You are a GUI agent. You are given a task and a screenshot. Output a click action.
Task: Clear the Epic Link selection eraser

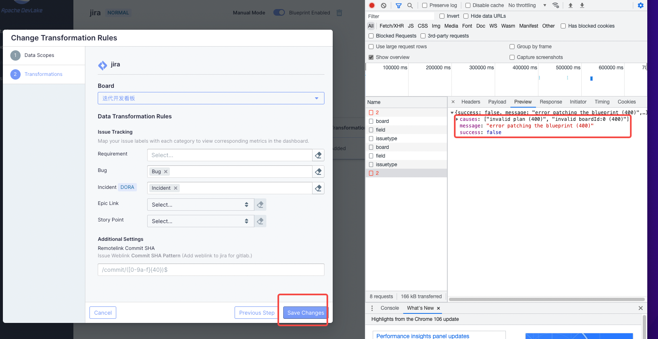click(x=260, y=205)
